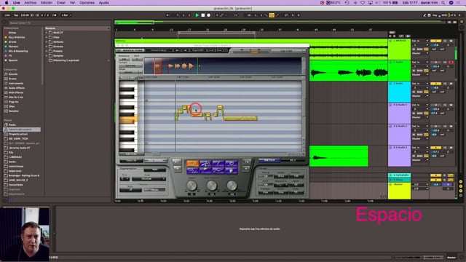Toggle the metronome in the control bar
Image resolution: width=466 pixels, height=262 pixels.
pos(55,15)
